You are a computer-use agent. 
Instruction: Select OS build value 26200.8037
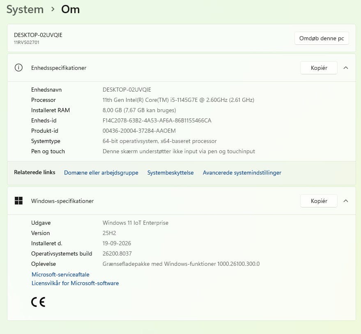point(117,253)
